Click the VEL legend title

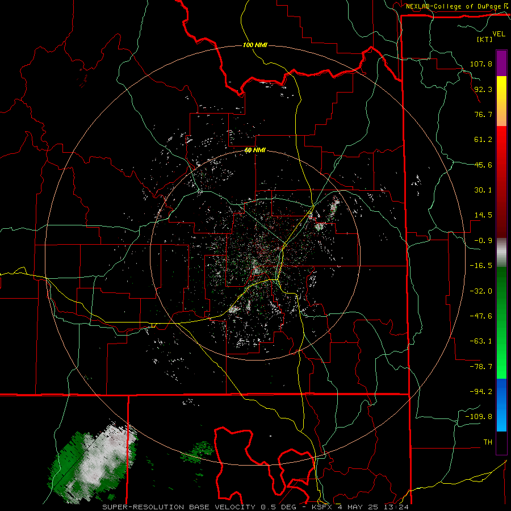pos(499,34)
